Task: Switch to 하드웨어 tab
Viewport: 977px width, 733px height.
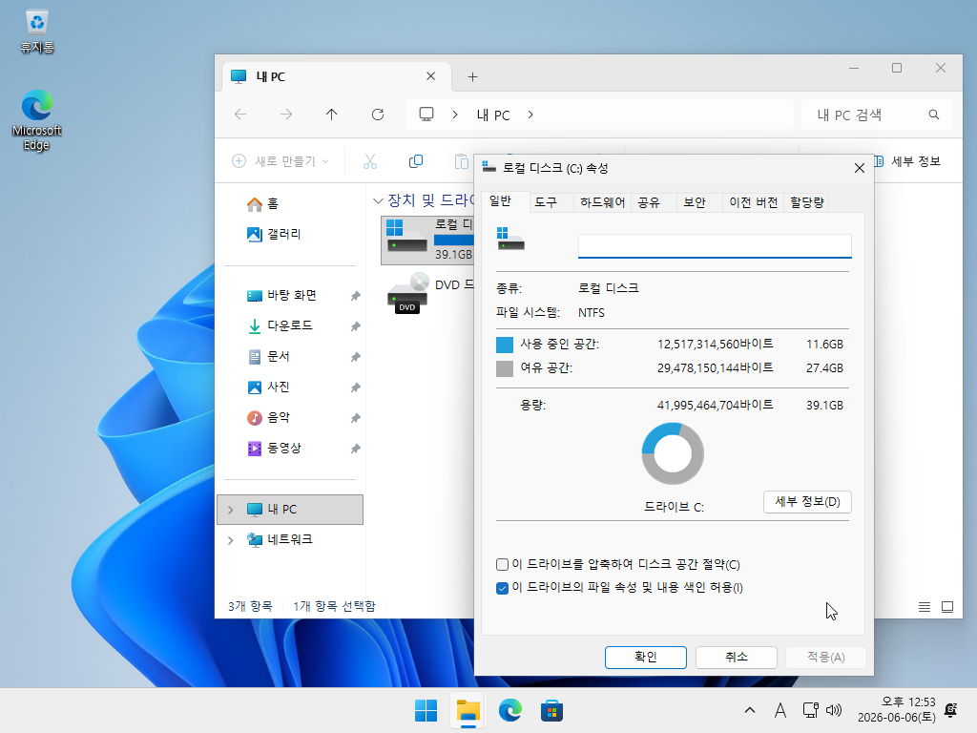Action: (x=603, y=202)
